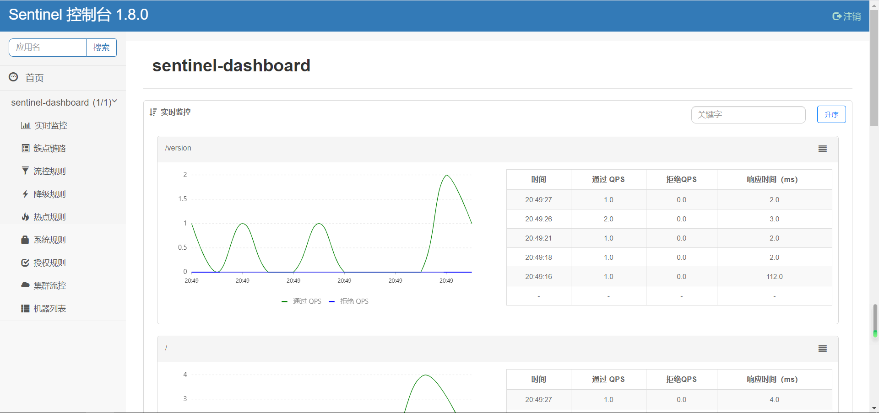
Task: Collapse the sentinel-dashboard (1/1) app chevron
Action: click(x=114, y=102)
